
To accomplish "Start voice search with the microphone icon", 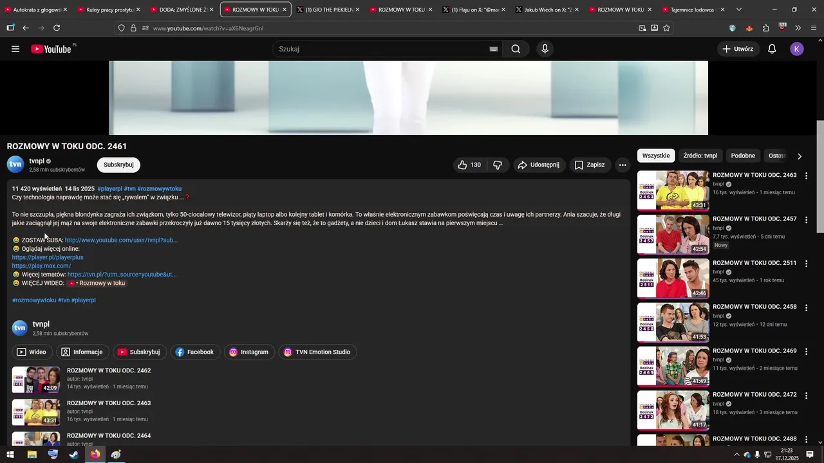I will tap(545, 49).
